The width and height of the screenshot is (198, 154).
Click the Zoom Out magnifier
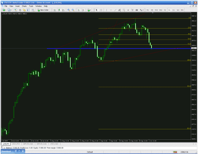pos(73,10)
